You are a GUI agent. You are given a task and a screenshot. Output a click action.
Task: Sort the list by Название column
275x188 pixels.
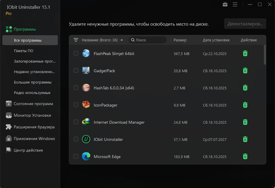coord(100,40)
